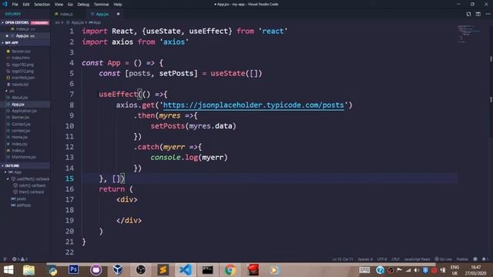This screenshot has width=493, height=277.
Task: Click the code minimap preview
Action: (468, 33)
